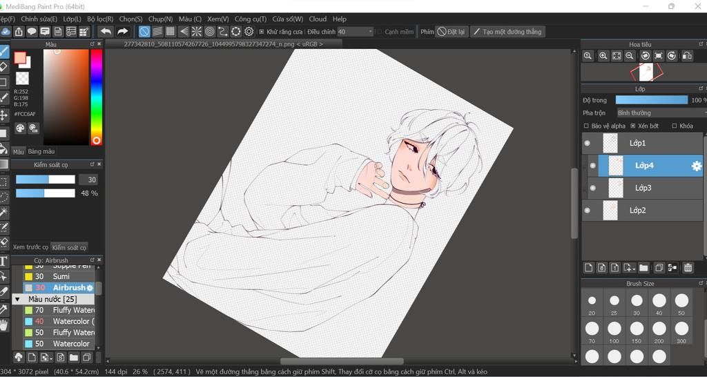707x377 pixels.
Task: Enable the vanishing point snap guide
Action: click(x=184, y=32)
